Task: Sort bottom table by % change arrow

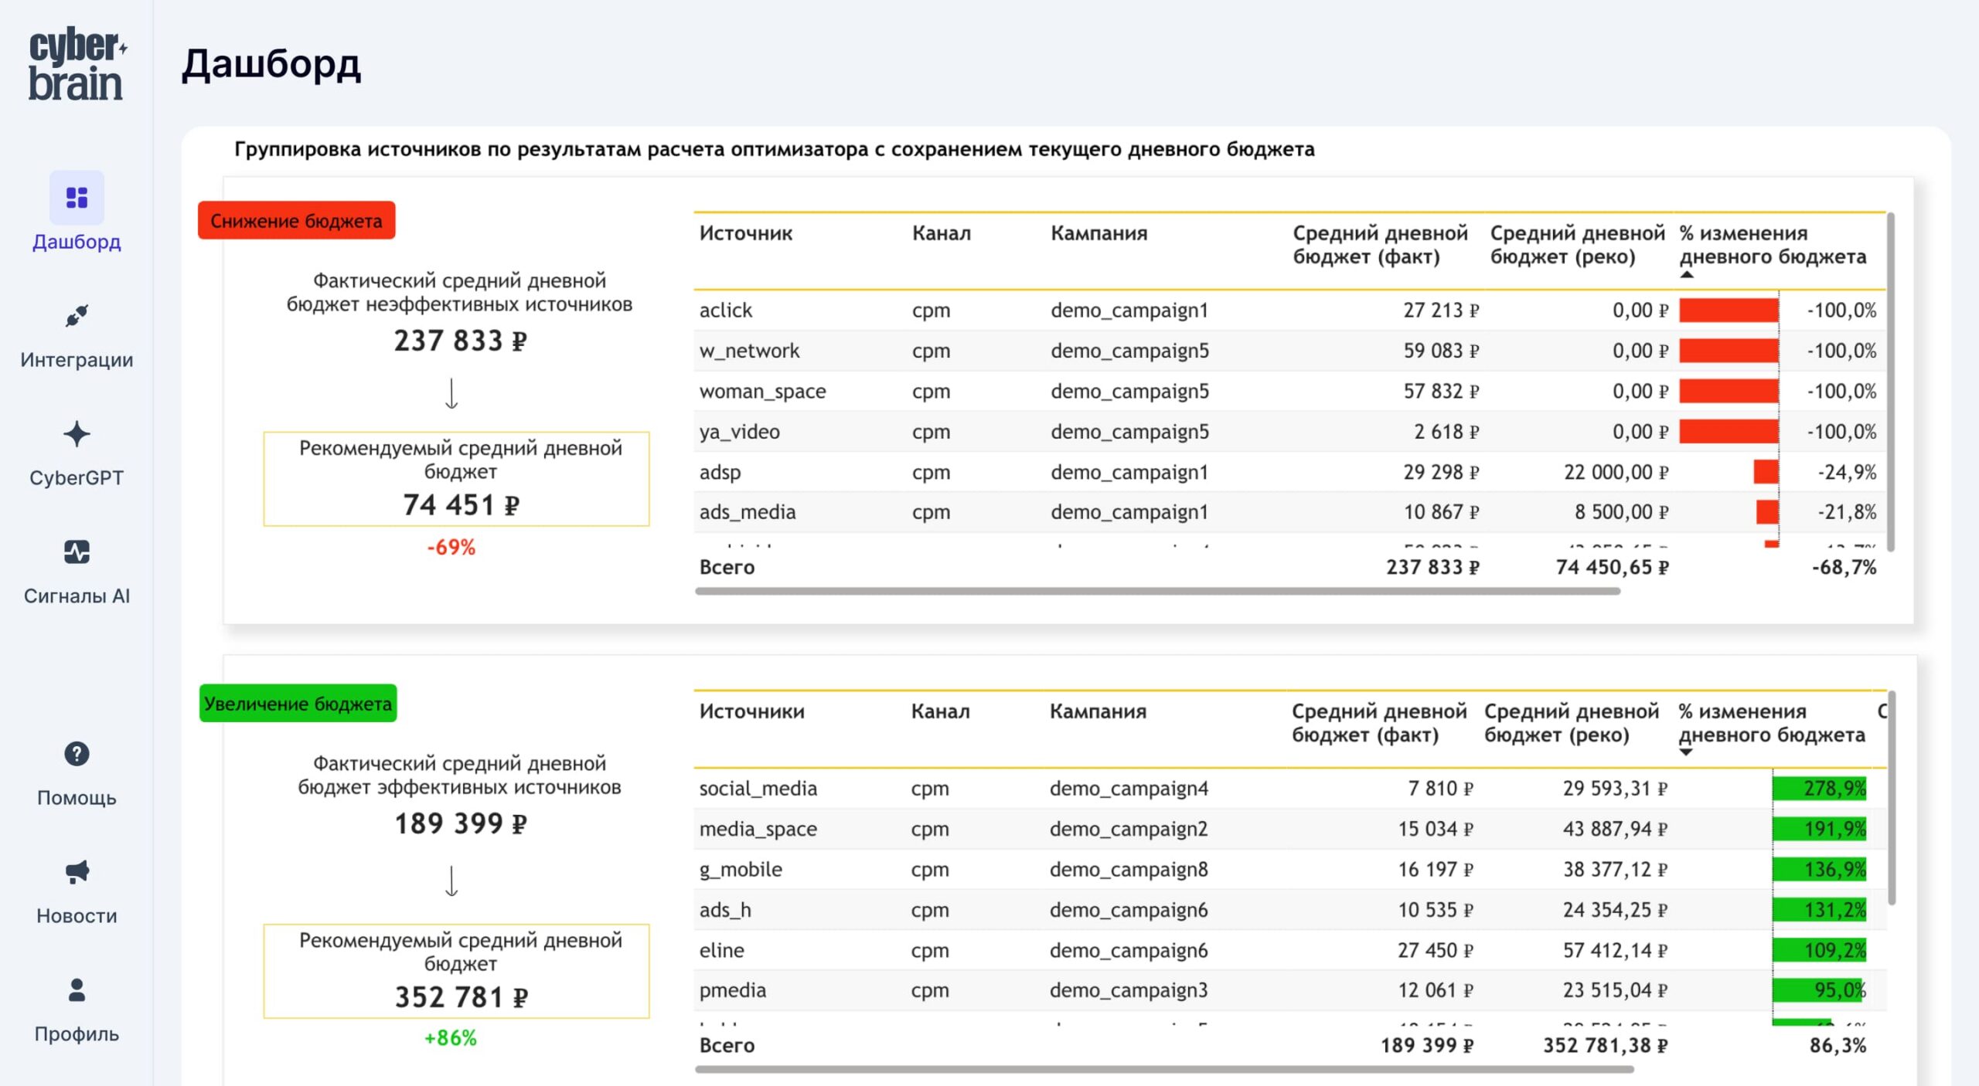Action: click(x=1686, y=752)
